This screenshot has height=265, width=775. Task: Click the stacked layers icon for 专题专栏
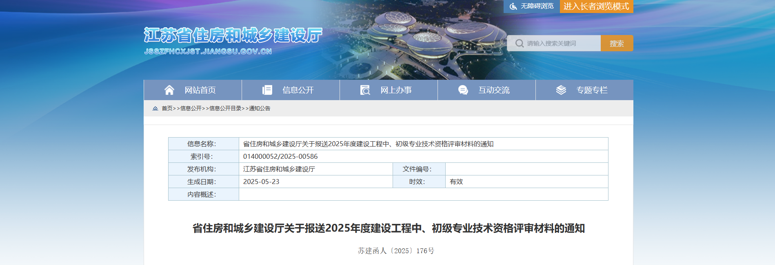click(561, 90)
